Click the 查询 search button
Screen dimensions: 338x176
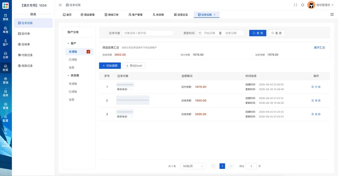(x=258, y=33)
